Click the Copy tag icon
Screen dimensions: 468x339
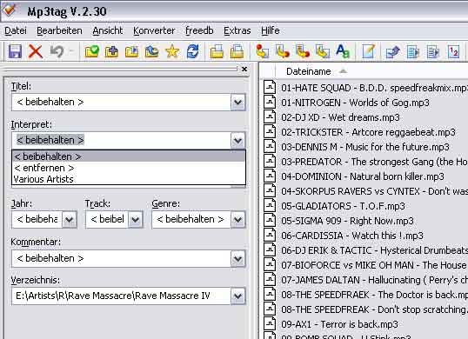(x=217, y=51)
